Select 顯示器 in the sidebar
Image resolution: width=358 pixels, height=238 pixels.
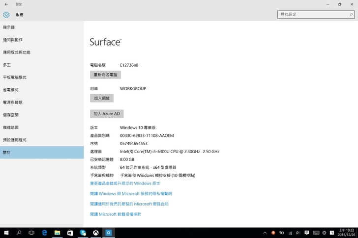[9, 27]
